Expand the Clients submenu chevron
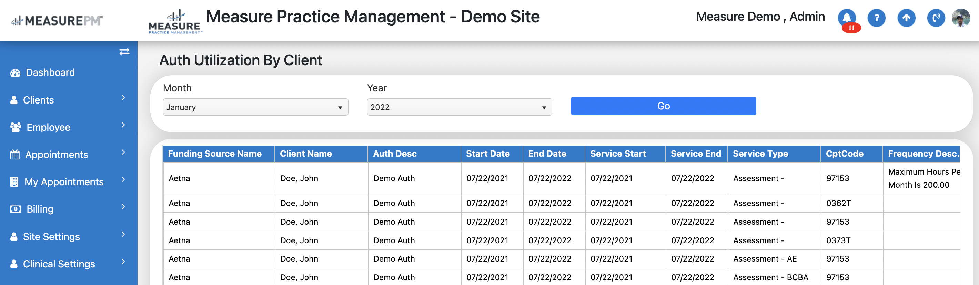The image size is (979, 285). pyautogui.click(x=123, y=98)
